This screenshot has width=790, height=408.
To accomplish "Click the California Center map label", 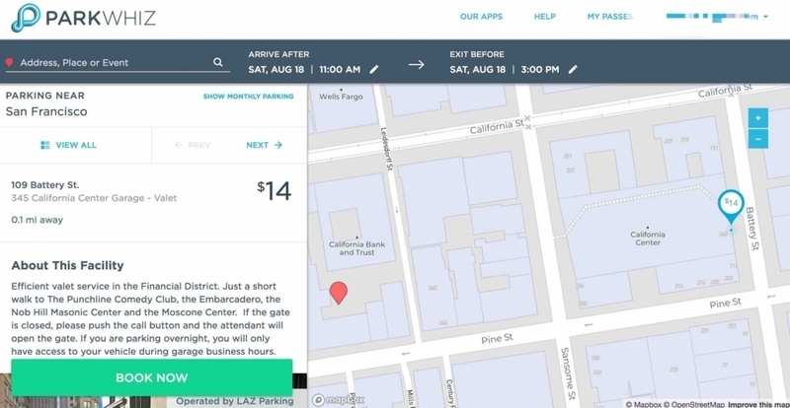I will (648, 238).
